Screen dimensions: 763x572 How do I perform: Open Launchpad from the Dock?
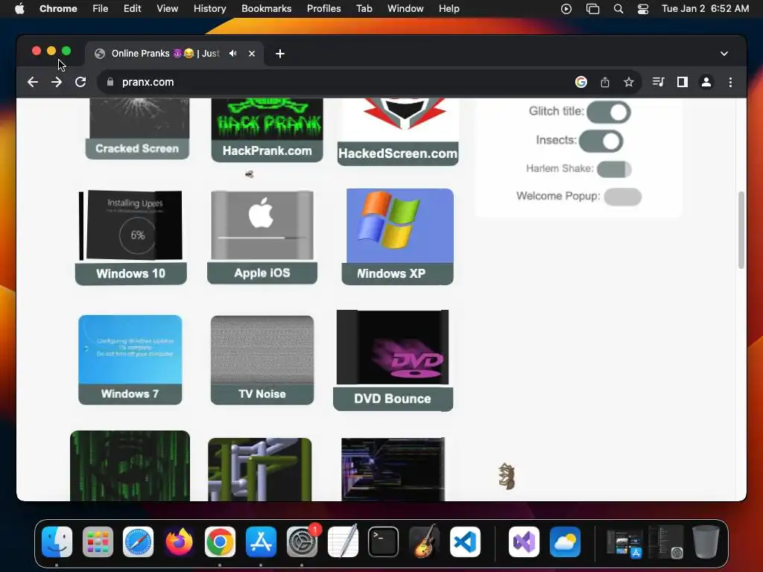[98, 541]
